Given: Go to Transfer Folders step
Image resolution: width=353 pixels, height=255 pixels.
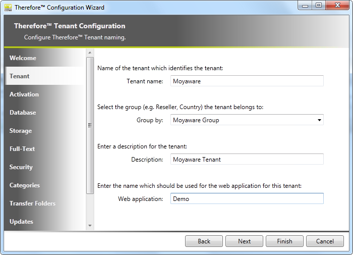Looking at the screenshot, I should pyautogui.click(x=32, y=203).
